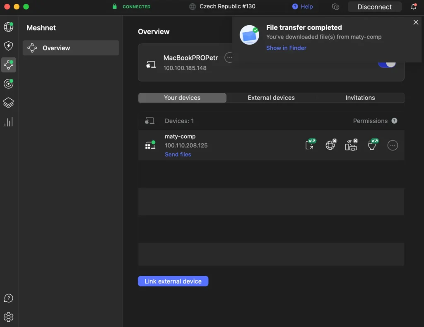
Task: Click the notification bell icon
Action: click(x=413, y=7)
